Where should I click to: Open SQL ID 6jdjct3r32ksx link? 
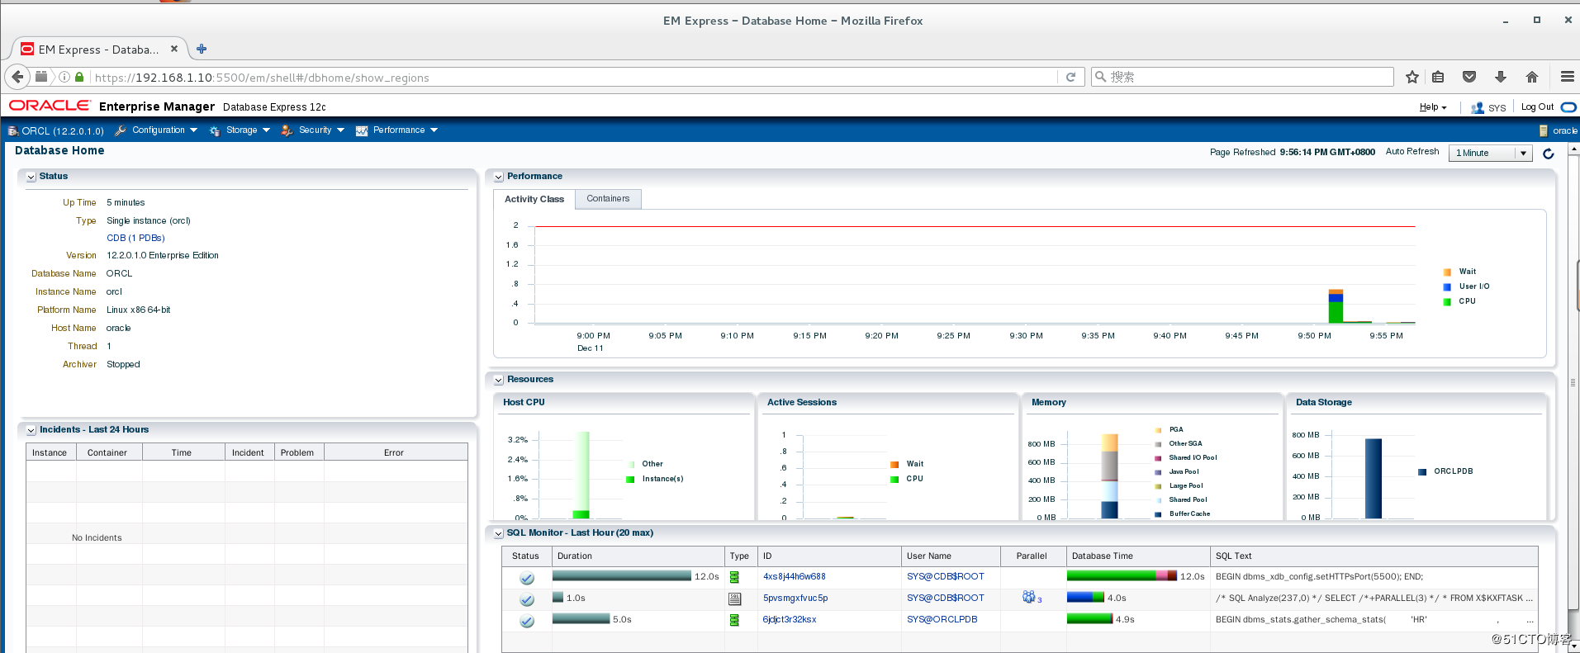click(790, 619)
